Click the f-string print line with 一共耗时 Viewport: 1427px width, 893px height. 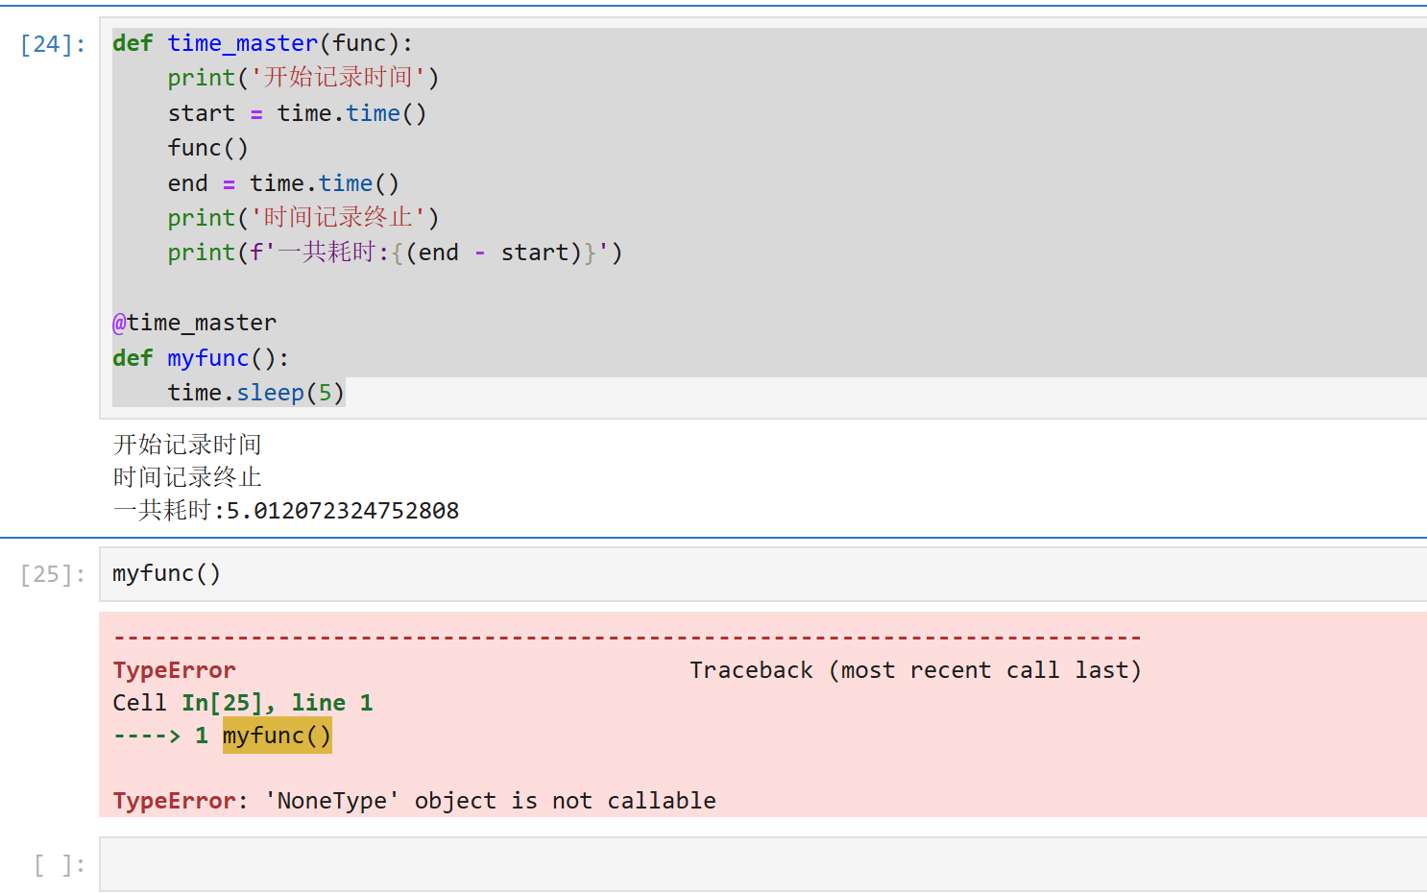(395, 253)
